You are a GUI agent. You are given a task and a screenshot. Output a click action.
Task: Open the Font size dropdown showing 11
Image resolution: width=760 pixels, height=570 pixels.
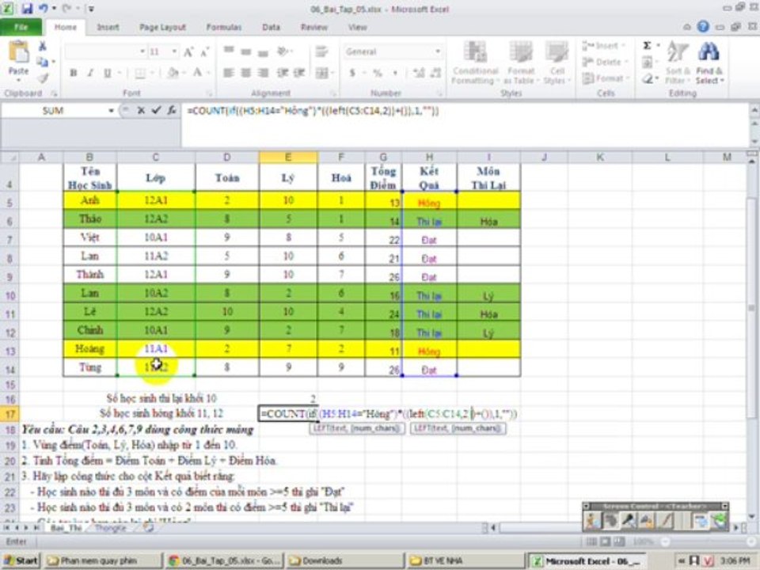pyautogui.click(x=174, y=52)
